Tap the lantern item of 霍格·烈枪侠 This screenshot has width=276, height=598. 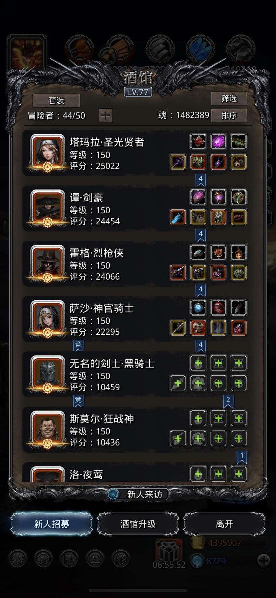click(x=239, y=252)
